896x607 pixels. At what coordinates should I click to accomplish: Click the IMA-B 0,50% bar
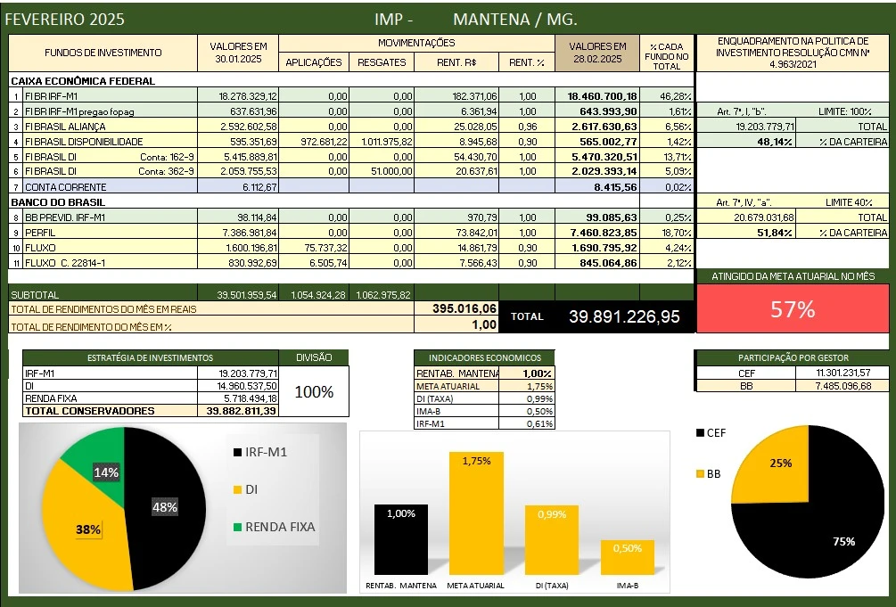(627, 557)
